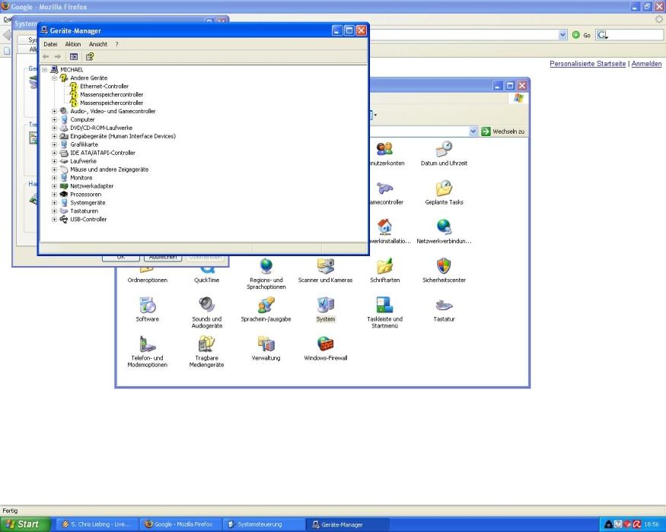666x532 pixels.
Task: Open Software icon in control panel
Action: [148, 309]
